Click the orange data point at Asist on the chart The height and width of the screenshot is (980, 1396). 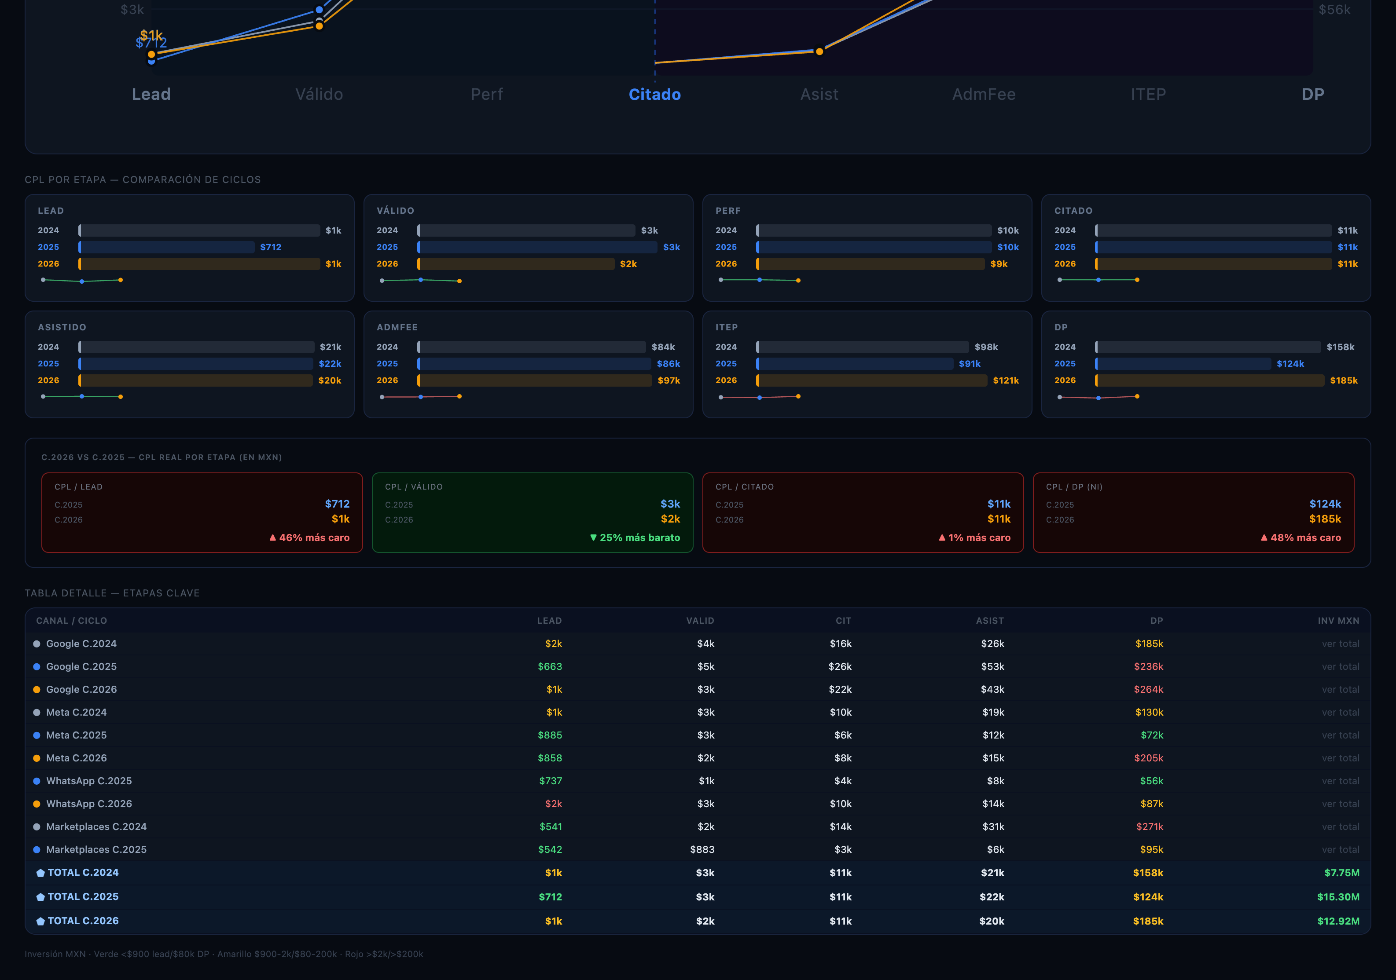pos(819,51)
